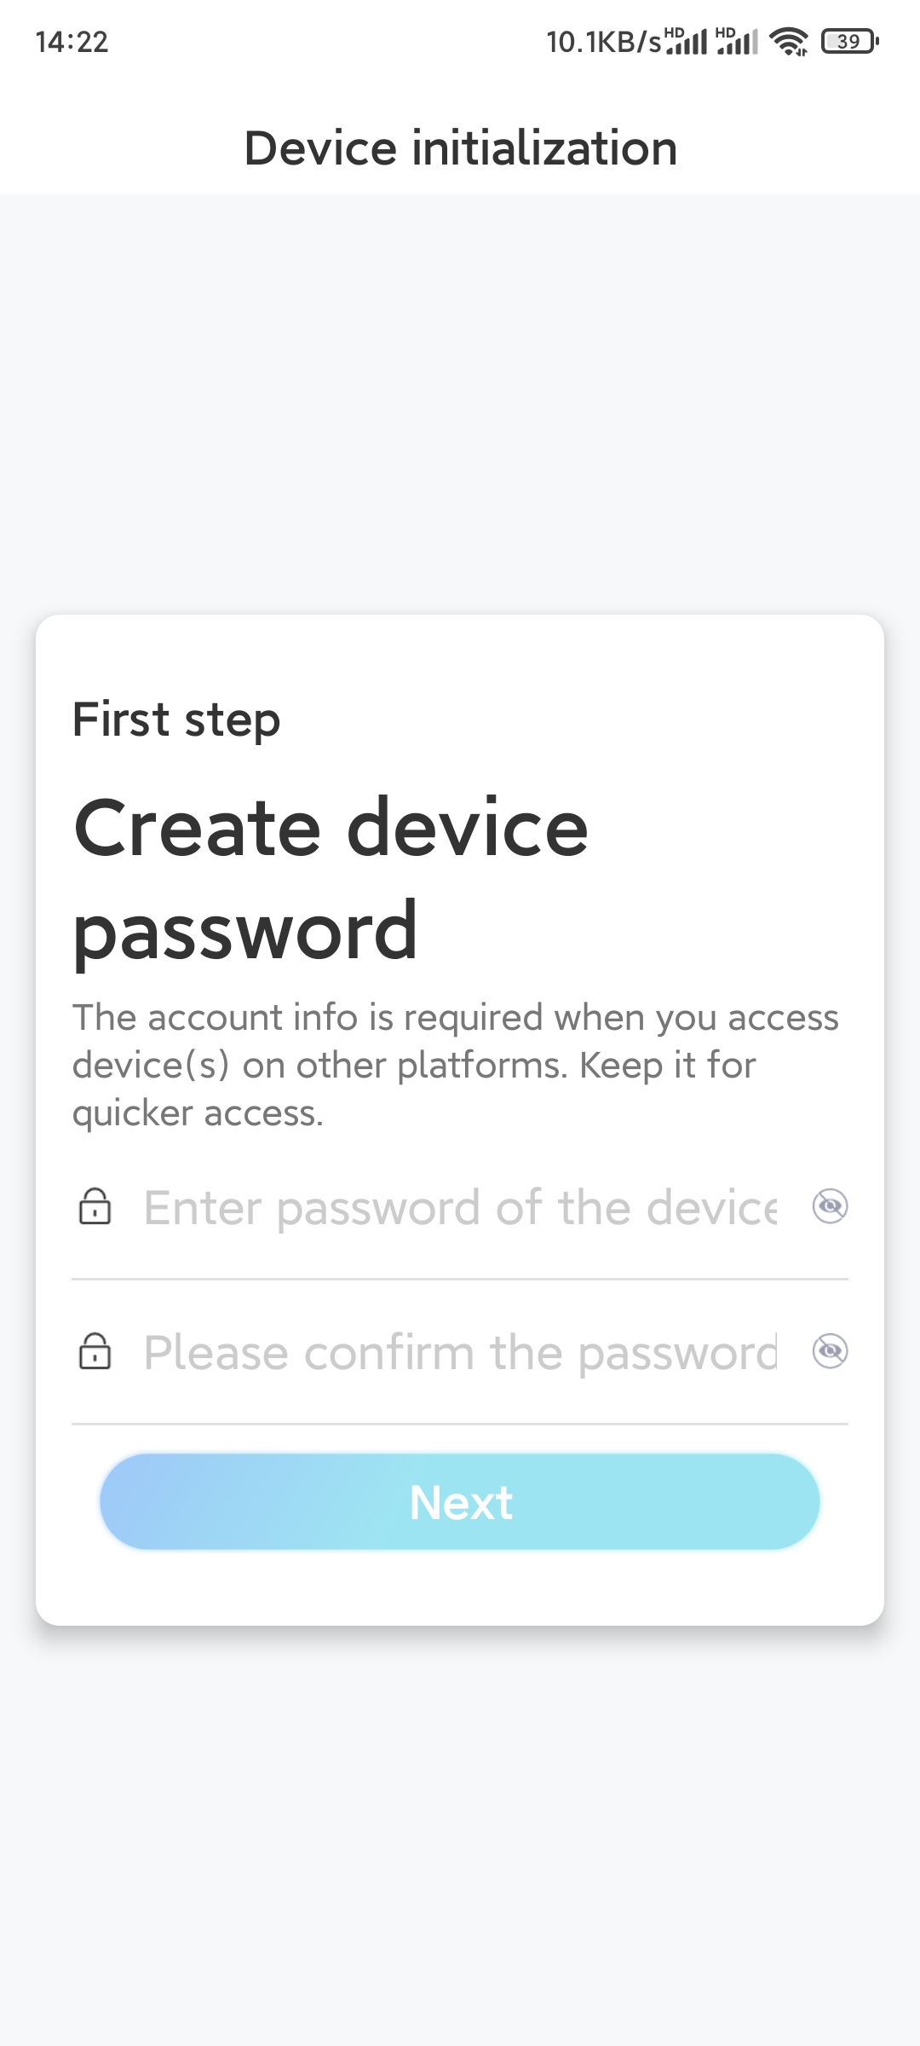Tap the lock icon beside device password field
920x2046 pixels.
tap(95, 1206)
